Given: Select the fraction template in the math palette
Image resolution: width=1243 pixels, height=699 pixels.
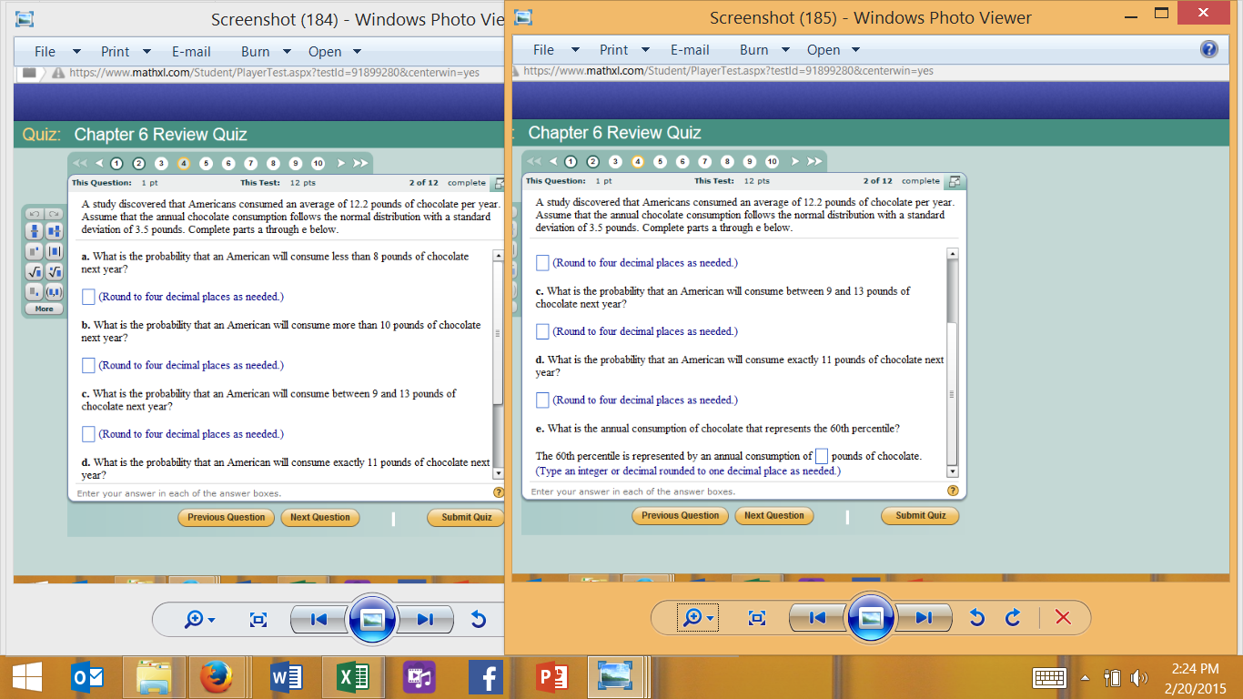Looking at the screenshot, I should click(34, 230).
